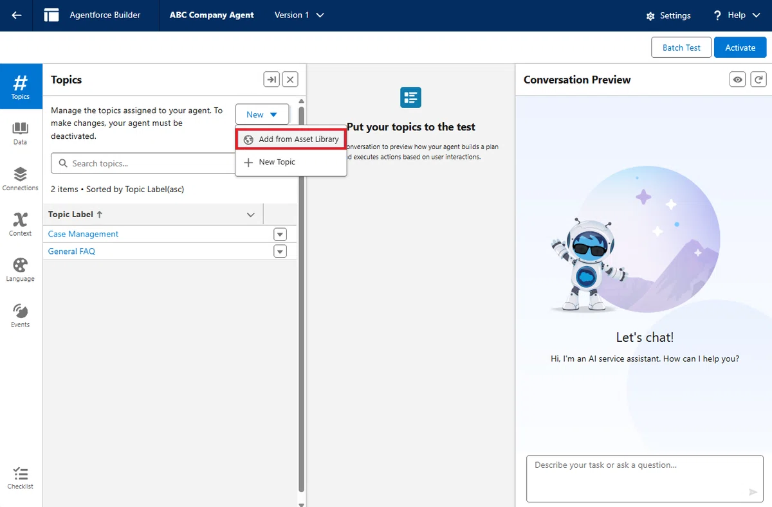772x507 pixels.
Task: Toggle the Conversation Preview eye icon
Action: tap(738, 80)
